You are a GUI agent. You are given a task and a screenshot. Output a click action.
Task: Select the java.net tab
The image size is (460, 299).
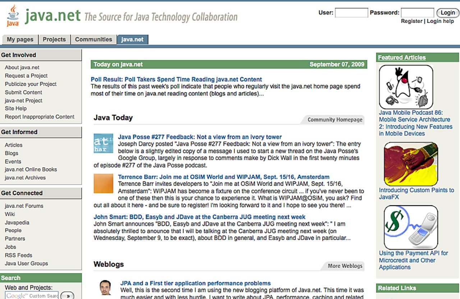pos(132,40)
